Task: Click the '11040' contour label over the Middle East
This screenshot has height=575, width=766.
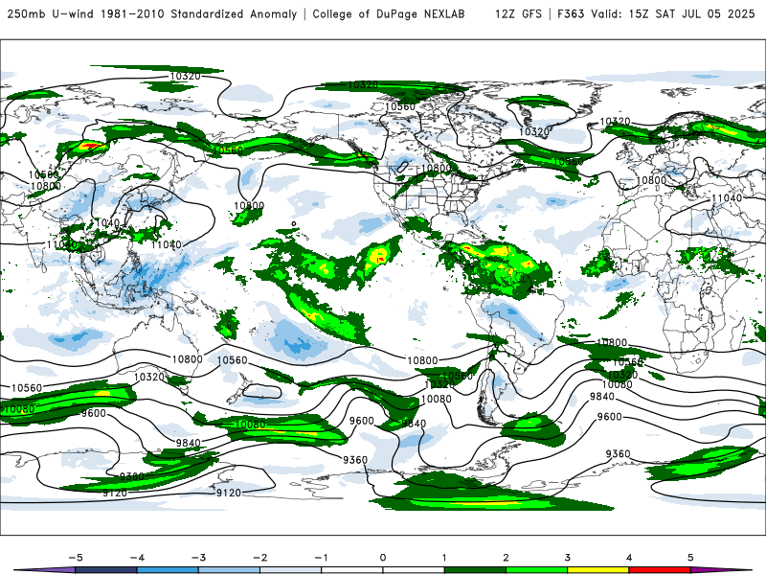Action: pyautogui.click(x=727, y=198)
